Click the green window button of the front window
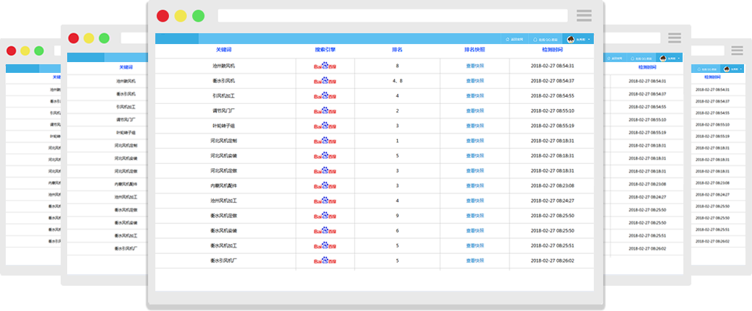The width and height of the screenshot is (752, 311). (198, 16)
